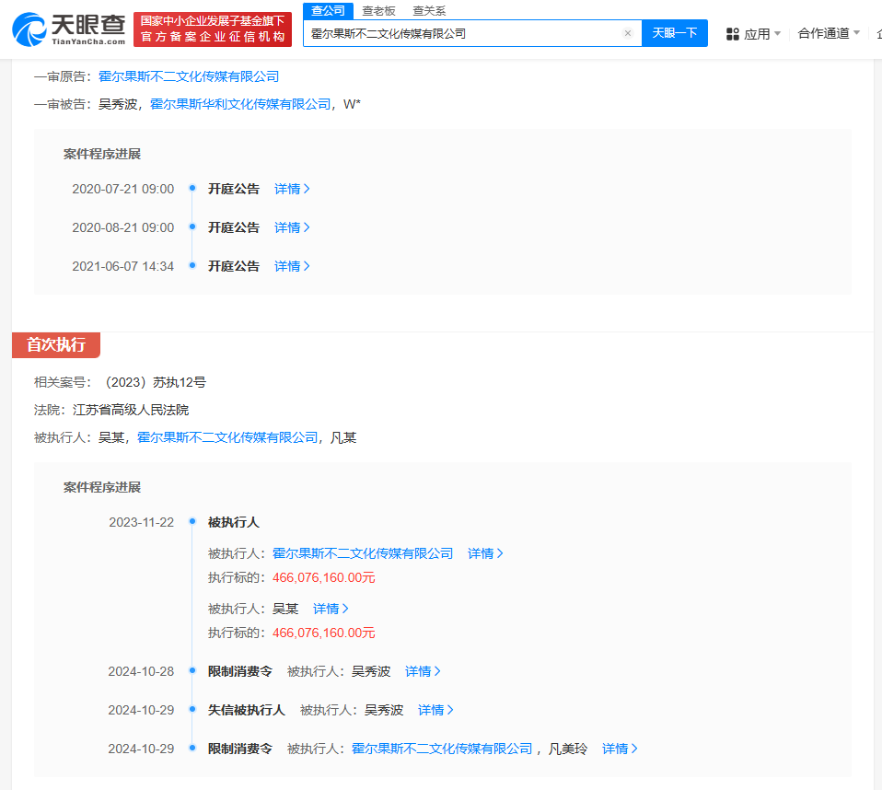This screenshot has width=882, height=790.
Task: Open plaintiff link 霍尔果斯不二文化传媒有限公司
Action: (x=189, y=76)
